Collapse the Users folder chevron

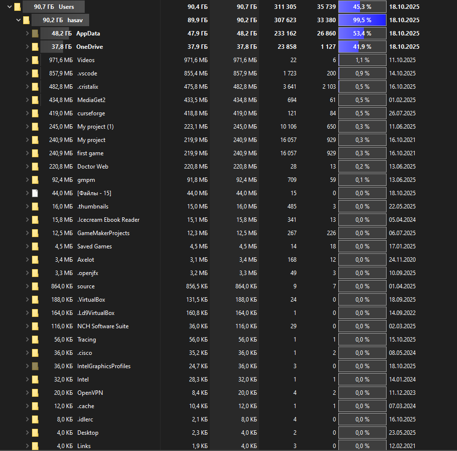(10, 7)
